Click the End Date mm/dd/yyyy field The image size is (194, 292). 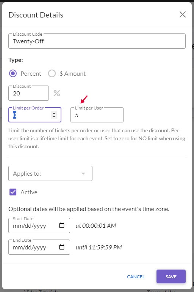pos(39,247)
